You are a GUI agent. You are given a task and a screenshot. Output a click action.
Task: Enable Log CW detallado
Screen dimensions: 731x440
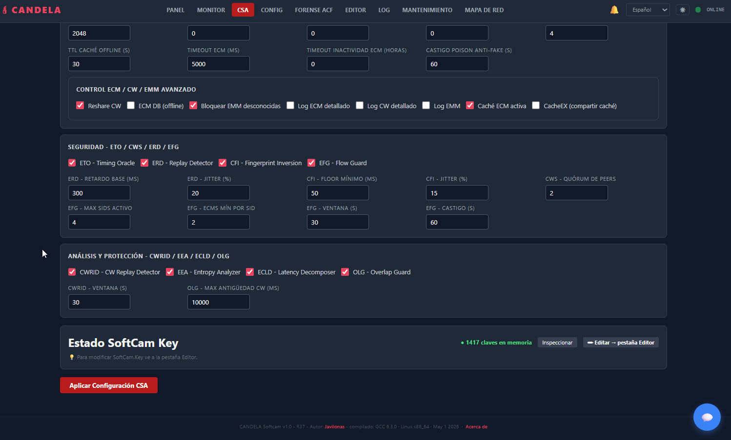(360, 105)
